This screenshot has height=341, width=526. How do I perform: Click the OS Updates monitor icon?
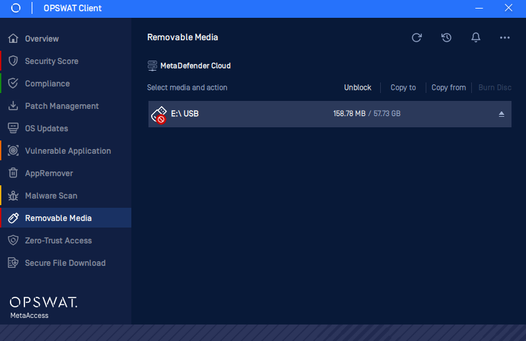pyautogui.click(x=13, y=129)
